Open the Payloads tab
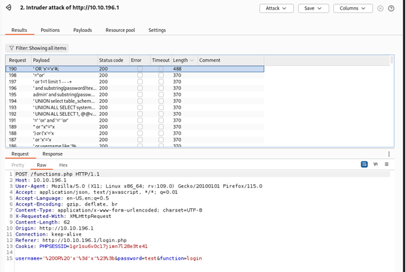 (x=83, y=30)
